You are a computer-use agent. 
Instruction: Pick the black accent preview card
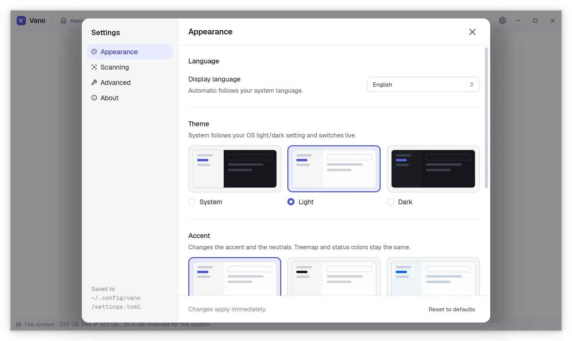pyautogui.click(x=334, y=277)
